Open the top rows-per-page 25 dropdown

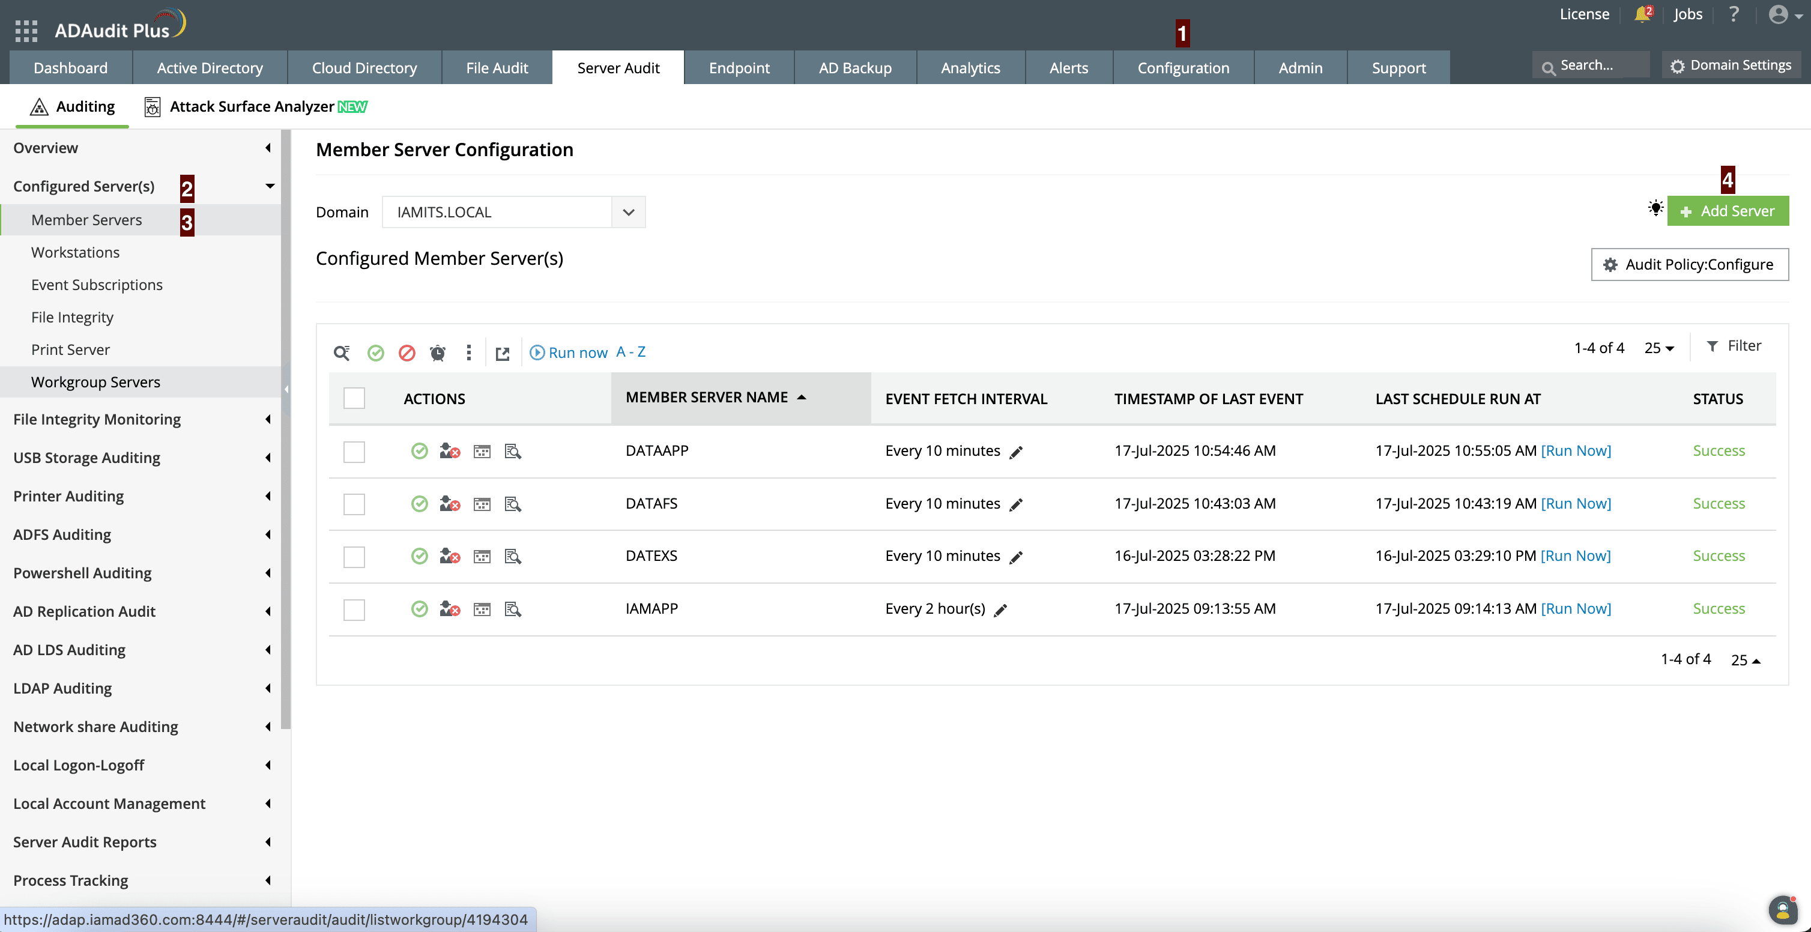(1658, 348)
